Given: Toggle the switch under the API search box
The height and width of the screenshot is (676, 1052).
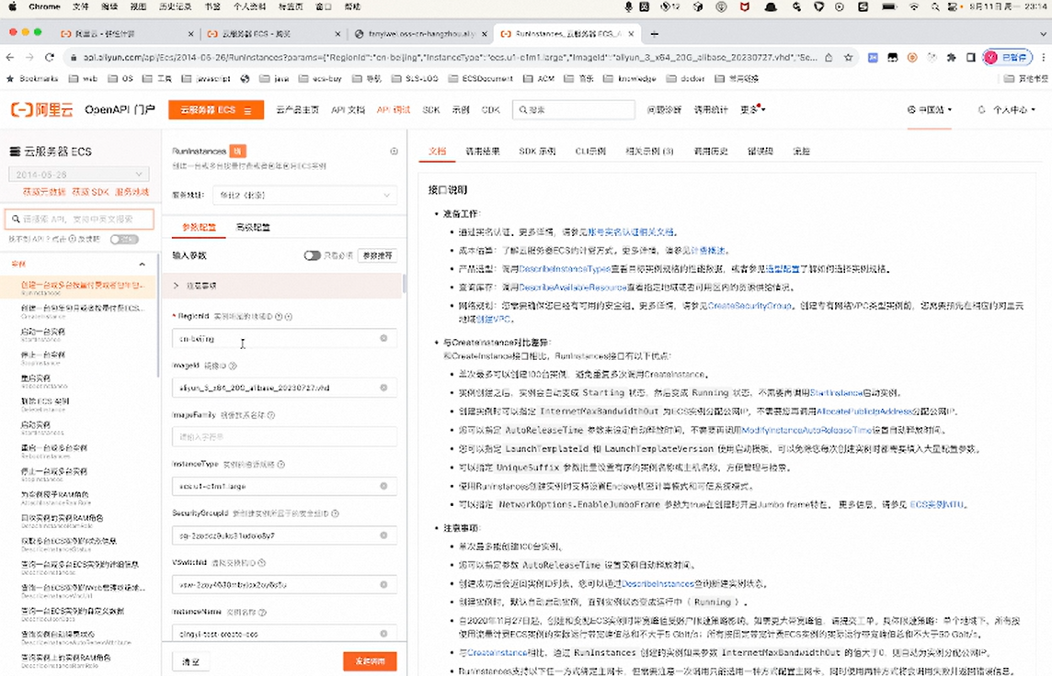Looking at the screenshot, I should pos(124,239).
